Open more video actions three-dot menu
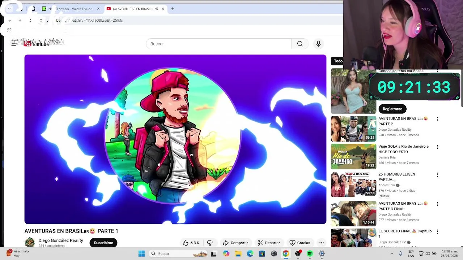Image resolution: width=463 pixels, height=260 pixels. (321, 243)
